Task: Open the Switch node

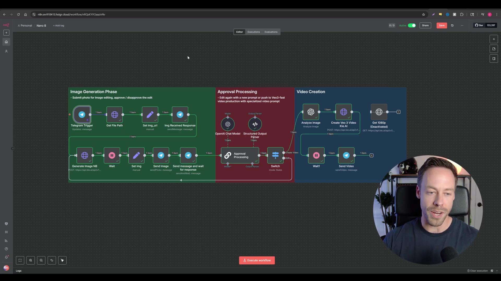Action: coord(275,155)
